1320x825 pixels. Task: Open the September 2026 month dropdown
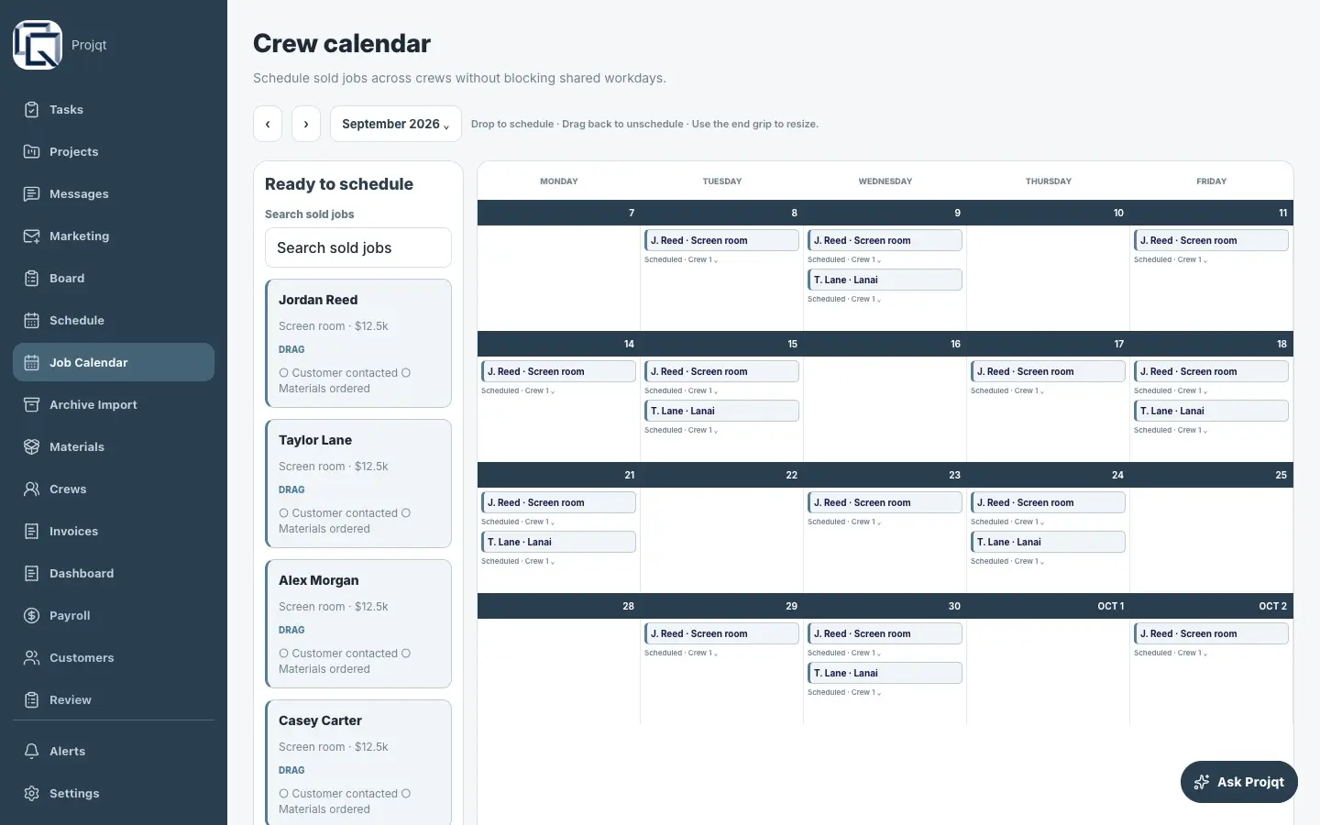pyautogui.click(x=396, y=124)
